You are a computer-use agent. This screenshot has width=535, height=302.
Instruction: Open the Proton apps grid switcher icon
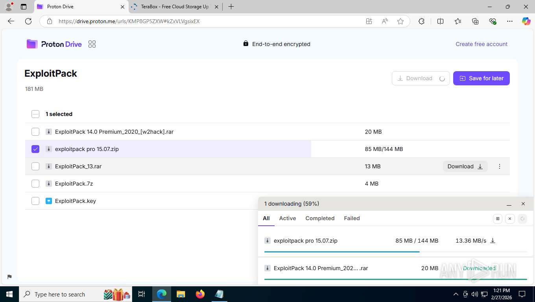tap(92, 44)
